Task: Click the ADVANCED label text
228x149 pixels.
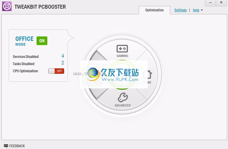Action: [x=123, y=105]
